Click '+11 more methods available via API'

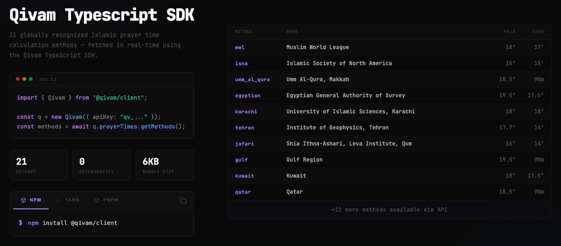tap(389, 209)
